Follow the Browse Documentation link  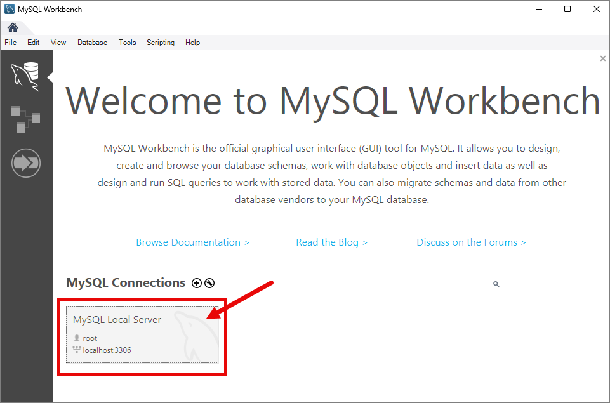[x=192, y=242]
